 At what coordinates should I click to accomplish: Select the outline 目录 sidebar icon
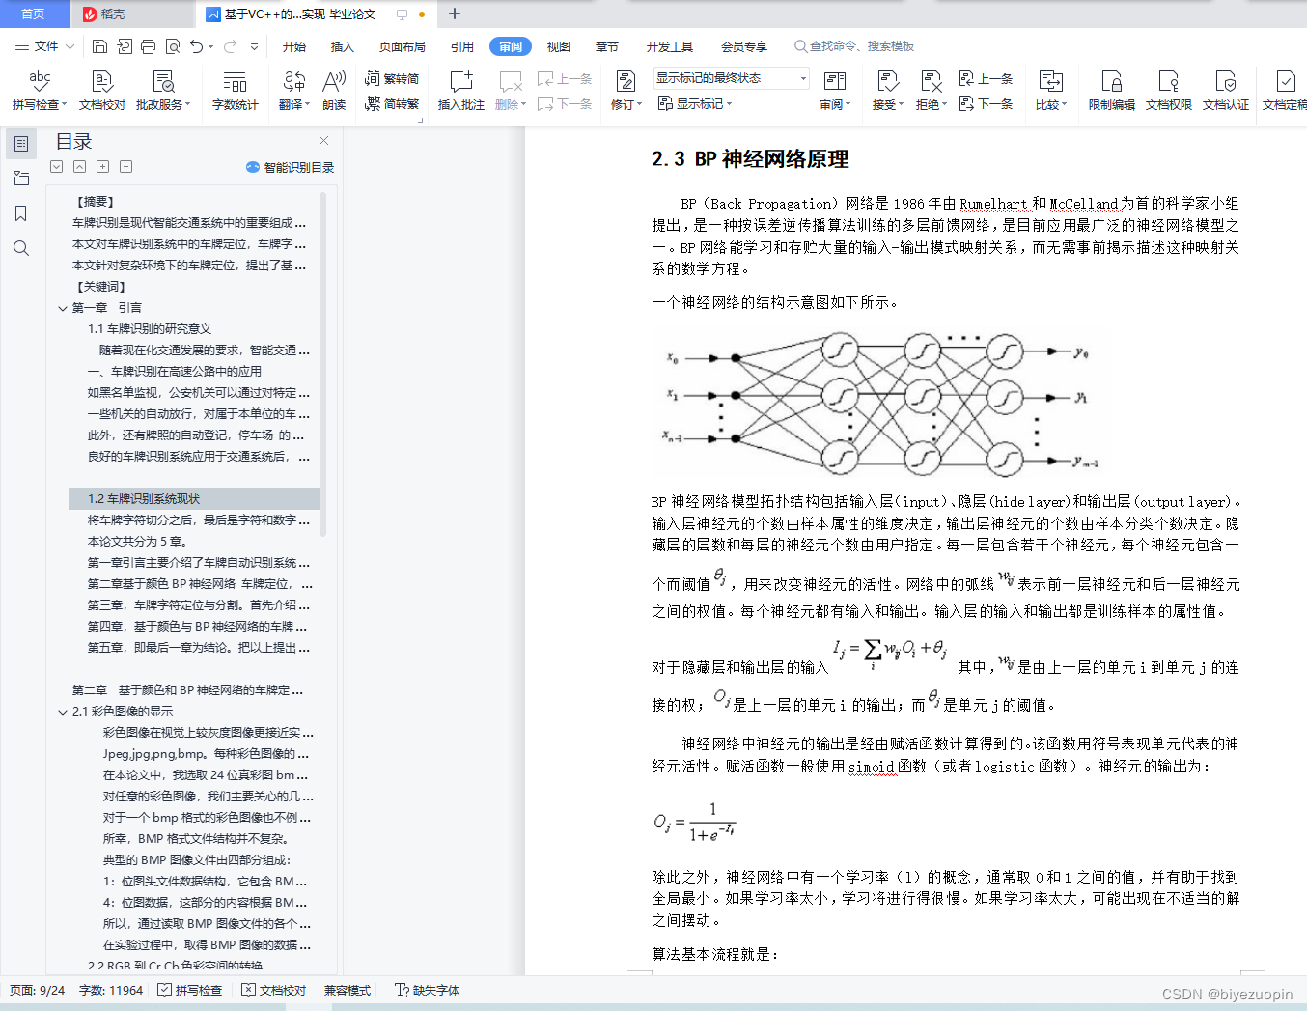(x=20, y=144)
